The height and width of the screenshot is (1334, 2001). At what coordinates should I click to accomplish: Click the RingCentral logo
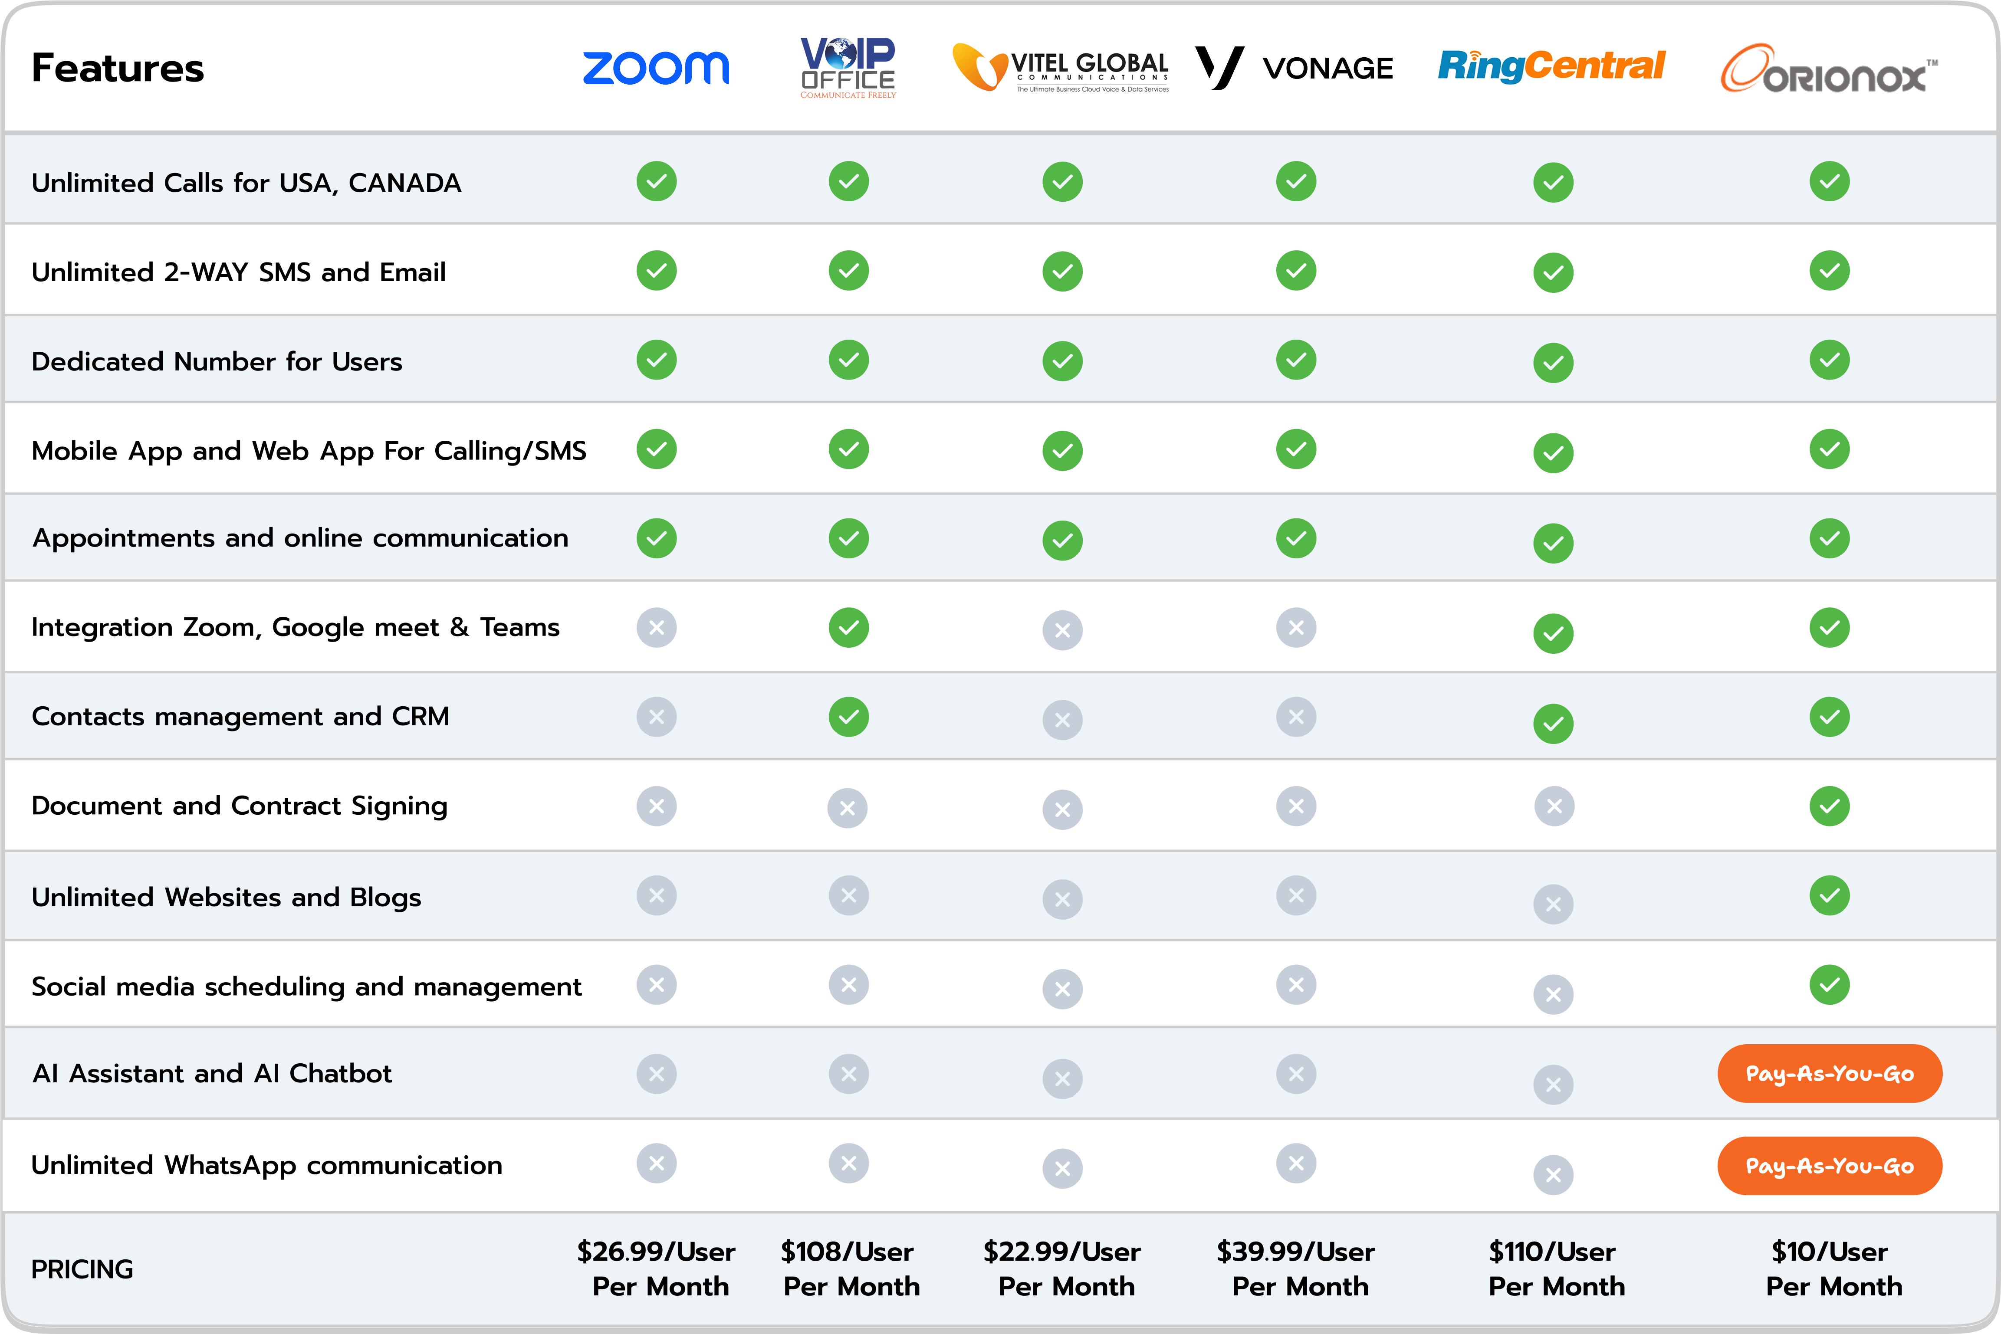pyautogui.click(x=1551, y=66)
